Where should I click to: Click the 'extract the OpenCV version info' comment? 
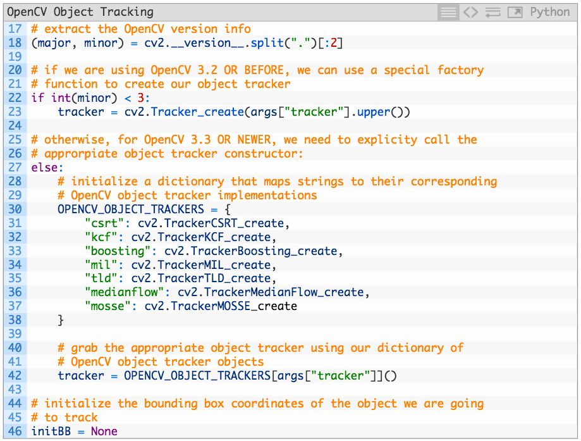tap(141, 29)
